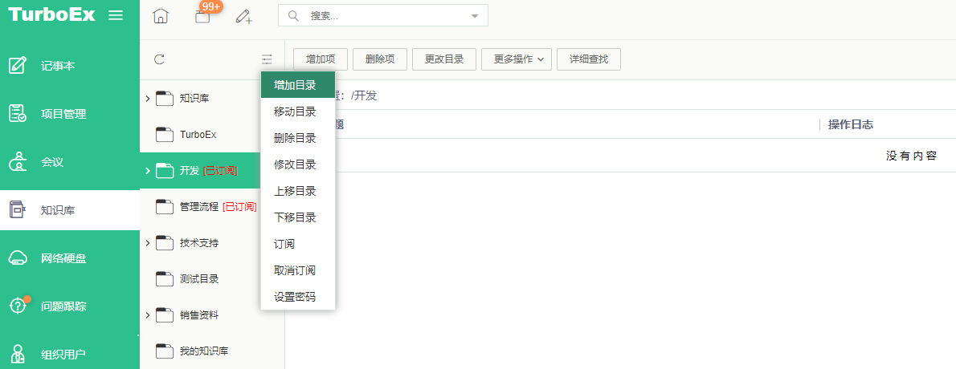Open 组织用户 in the sidebar

point(70,355)
